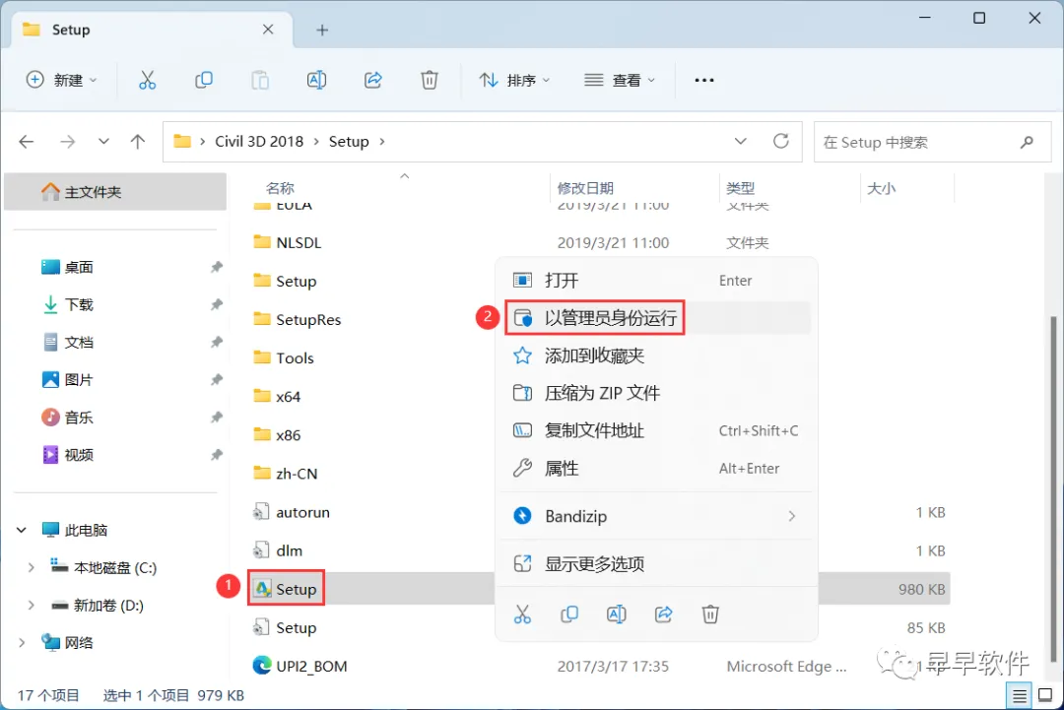Expand the 新加卷 (D:) node
This screenshot has height=710, width=1064.
tap(31, 605)
